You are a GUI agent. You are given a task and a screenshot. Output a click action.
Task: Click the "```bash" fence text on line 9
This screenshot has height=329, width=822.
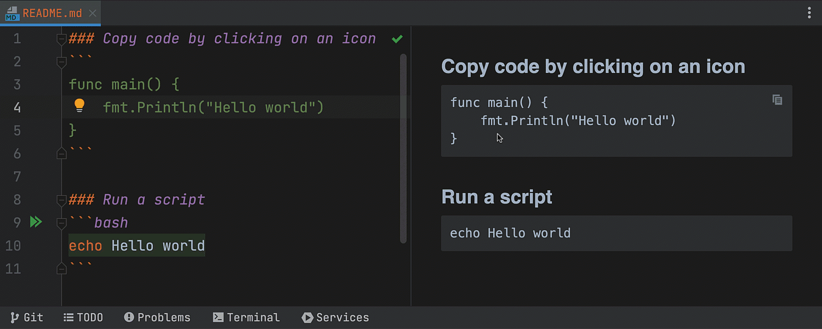(x=99, y=223)
